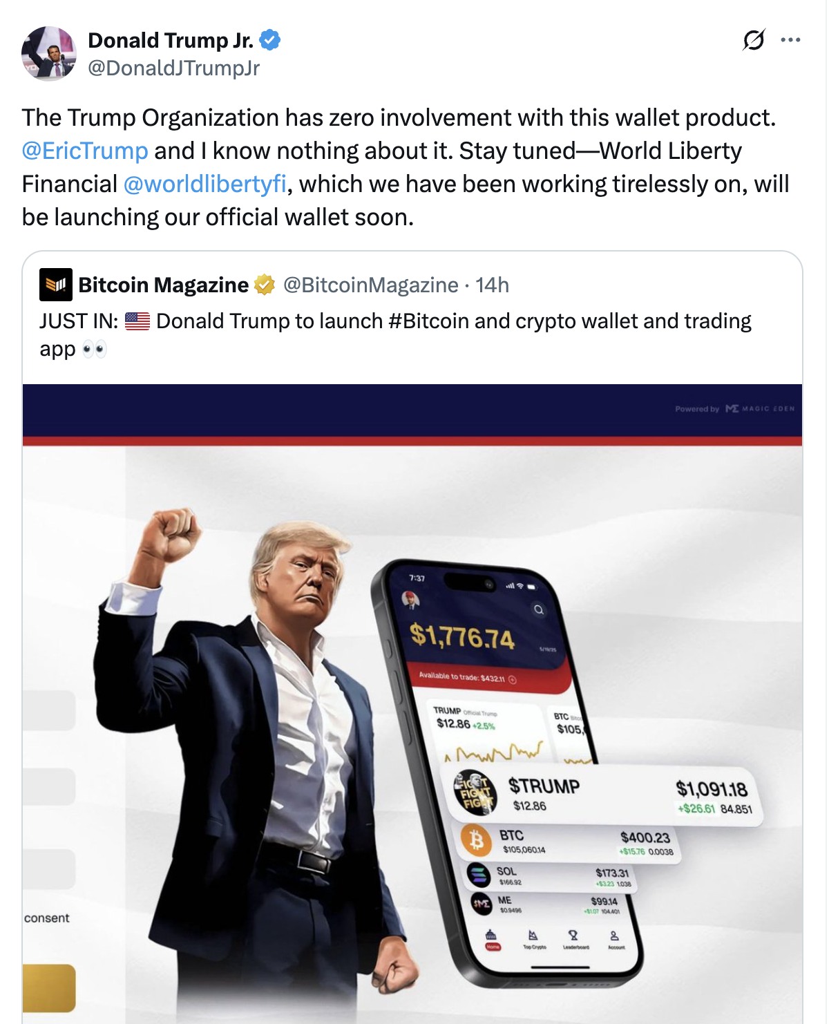Click the SOL token icon in phone
Viewport: 829px width, 1024px height.
(479, 875)
